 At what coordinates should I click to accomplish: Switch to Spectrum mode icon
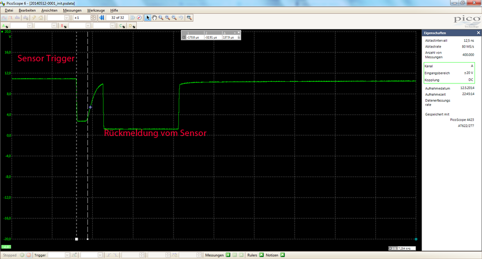coord(17,18)
